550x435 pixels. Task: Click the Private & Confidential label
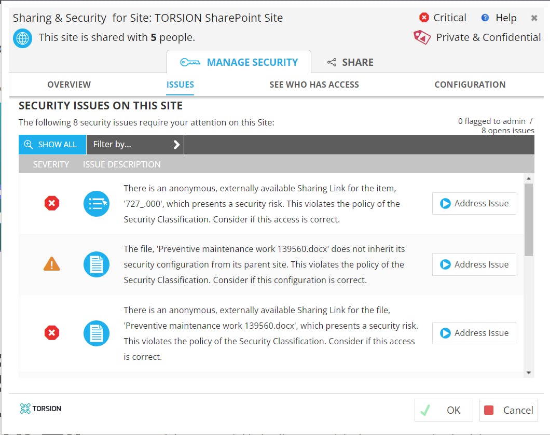(x=488, y=37)
